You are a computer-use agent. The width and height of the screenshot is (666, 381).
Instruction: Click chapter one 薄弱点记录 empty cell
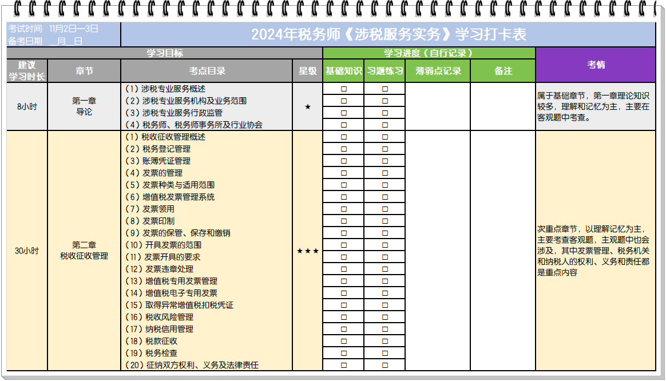tap(438, 106)
